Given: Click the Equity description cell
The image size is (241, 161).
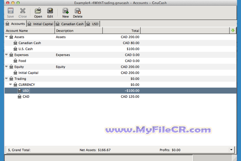Looking at the screenshot, I should (x=60, y=67).
